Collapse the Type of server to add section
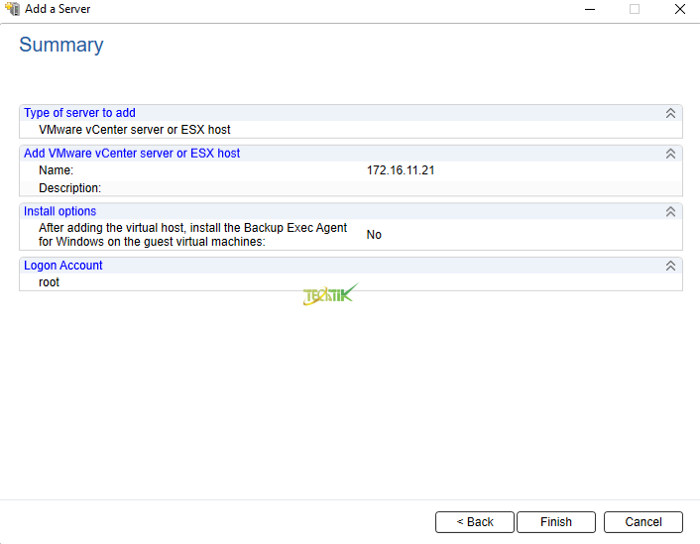The height and width of the screenshot is (544, 700). coord(670,113)
